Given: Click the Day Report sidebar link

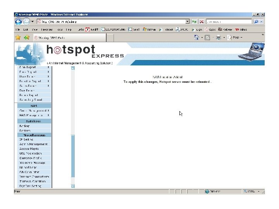Looking at the screenshot, I should (27, 91).
